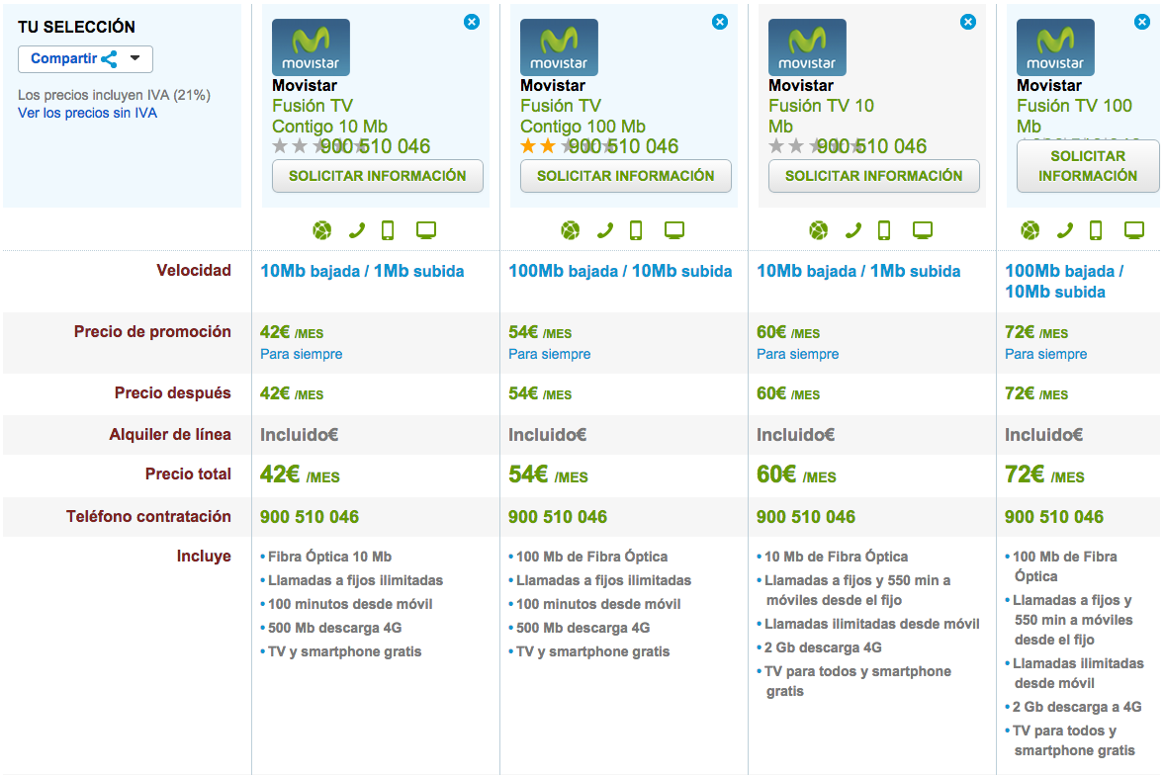1165x775 pixels.
Task: Open Fusión TV 100 Mb plan title
Action: click(x=1074, y=116)
